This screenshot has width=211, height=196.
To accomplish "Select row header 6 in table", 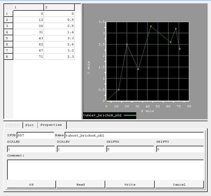I will (x=9, y=44).
